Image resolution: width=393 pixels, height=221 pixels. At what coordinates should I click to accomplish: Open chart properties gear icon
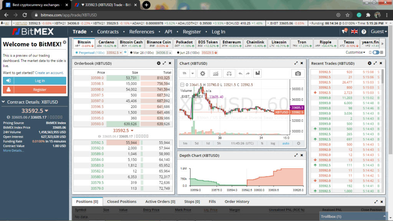click(x=203, y=73)
